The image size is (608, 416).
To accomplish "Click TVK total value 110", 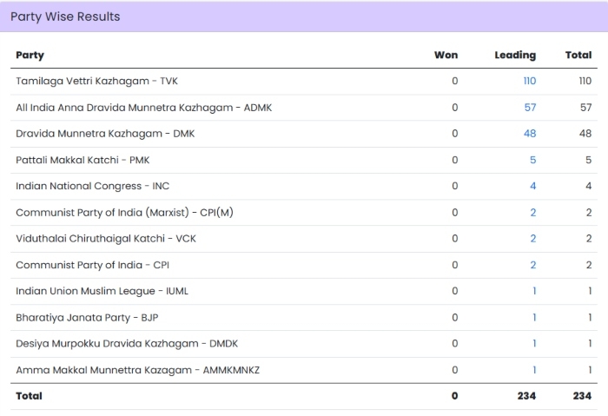I will [585, 81].
